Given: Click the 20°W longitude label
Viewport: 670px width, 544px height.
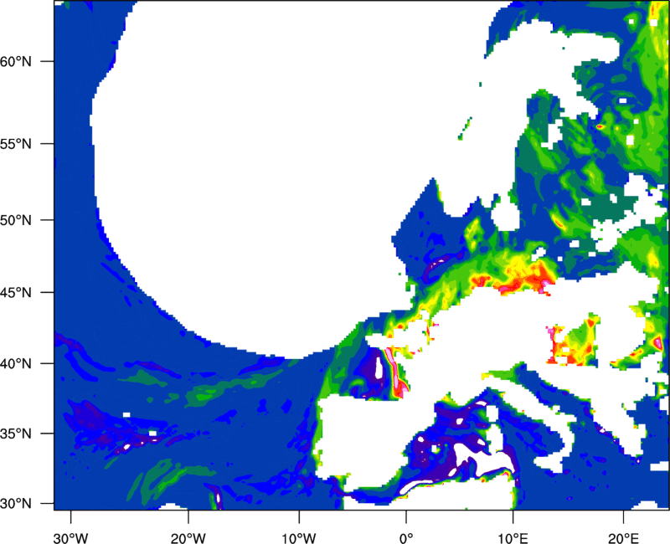Looking at the screenshot, I should [x=188, y=538].
